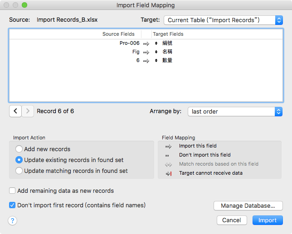Select the 數量 target field name
The height and width of the screenshot is (234, 292).
click(167, 61)
